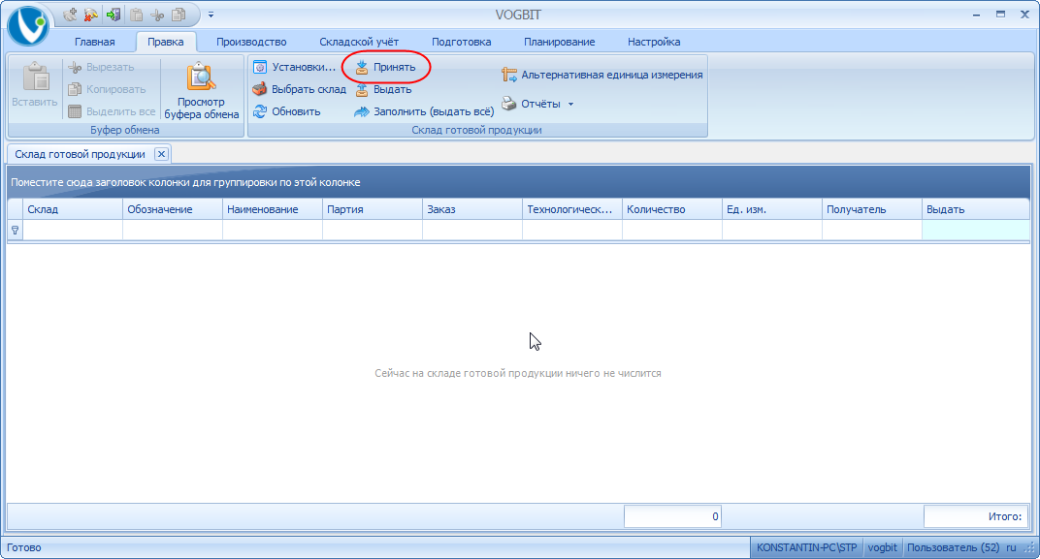Click Выбрать склад warehouse button

[x=300, y=90]
